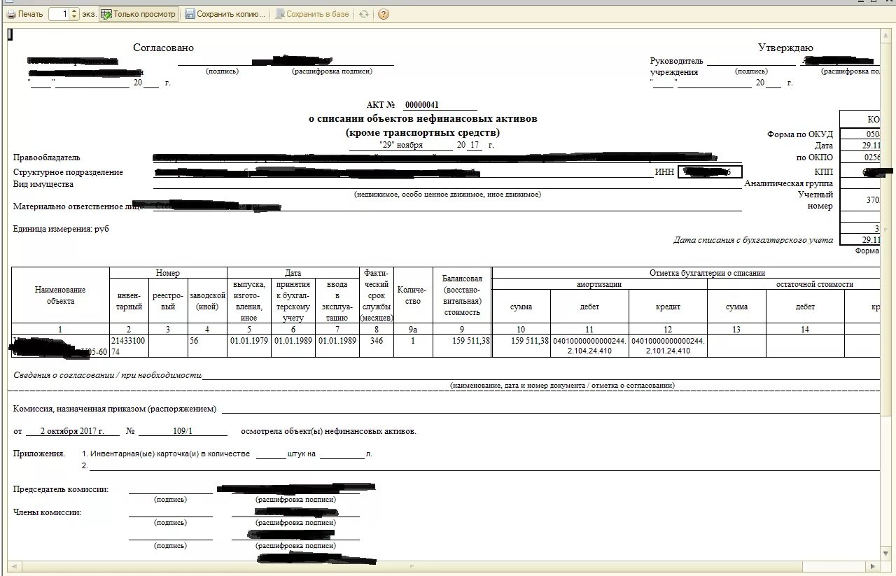Click the quantity cell 1 in column 9а
896x576 pixels.
pos(413,346)
